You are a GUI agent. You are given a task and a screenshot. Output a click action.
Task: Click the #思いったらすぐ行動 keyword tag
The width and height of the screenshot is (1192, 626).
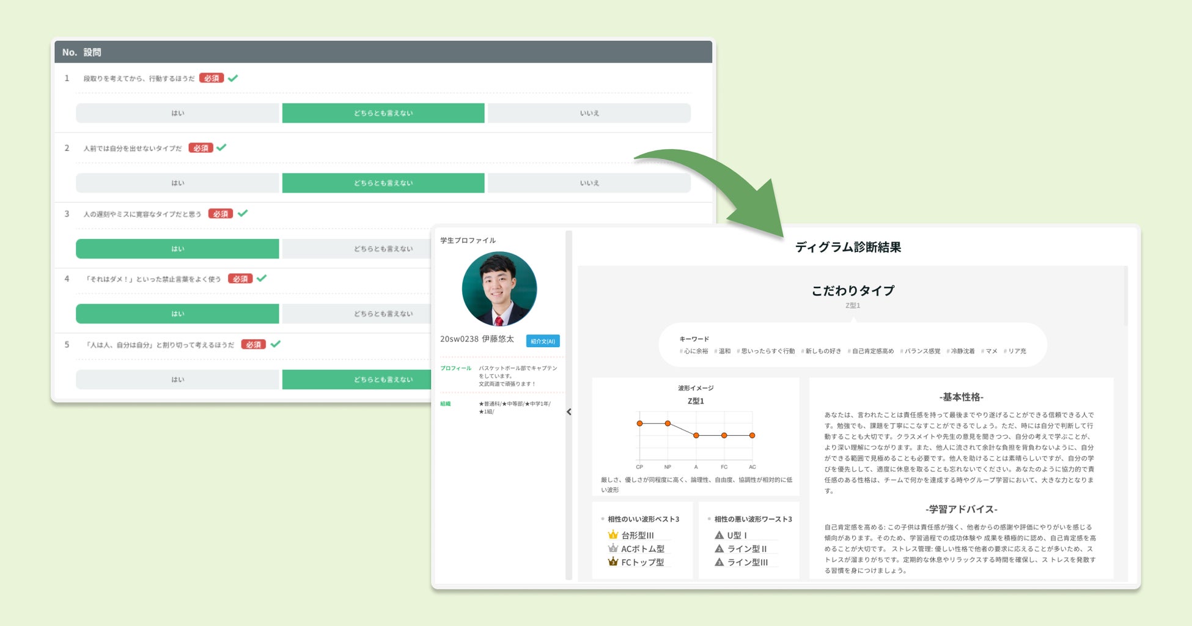[766, 351]
